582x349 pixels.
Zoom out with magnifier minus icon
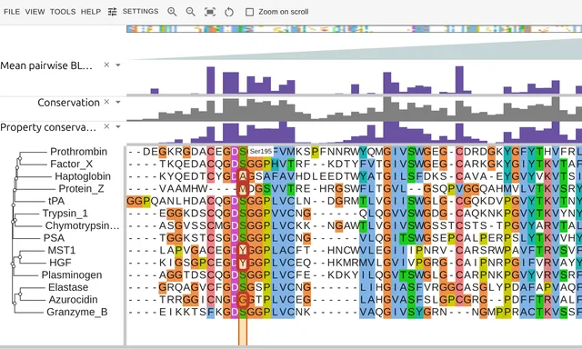pyautogui.click(x=191, y=12)
